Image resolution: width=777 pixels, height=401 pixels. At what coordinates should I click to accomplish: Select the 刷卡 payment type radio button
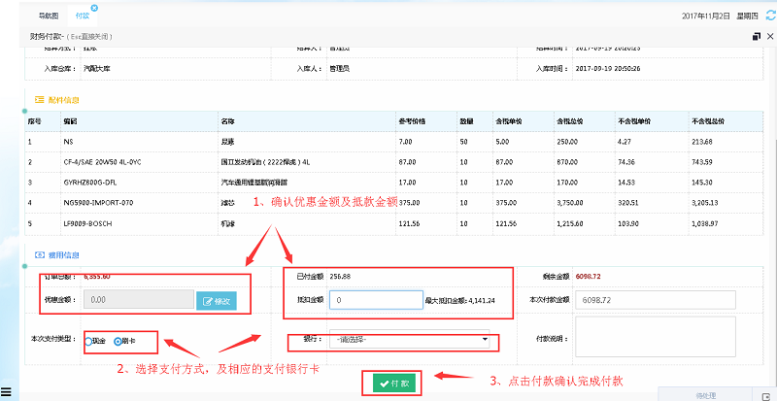[x=118, y=341]
